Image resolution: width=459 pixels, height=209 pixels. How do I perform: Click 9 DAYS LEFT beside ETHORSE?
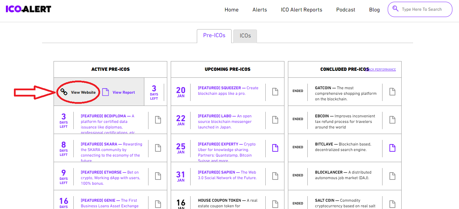pyautogui.click(x=64, y=176)
